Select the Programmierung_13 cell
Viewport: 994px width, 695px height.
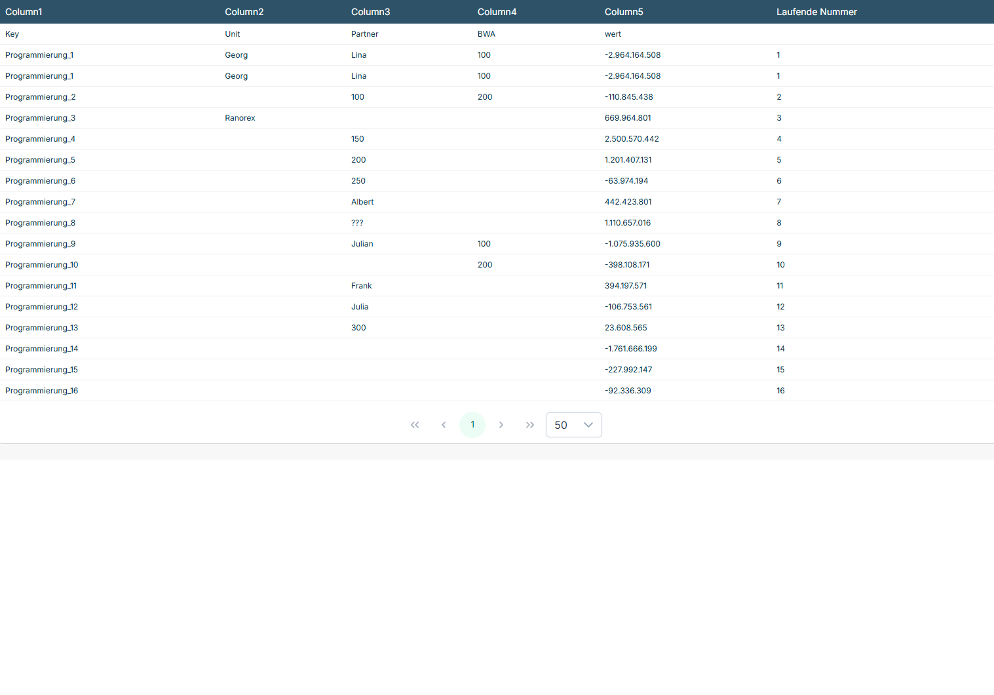42,328
